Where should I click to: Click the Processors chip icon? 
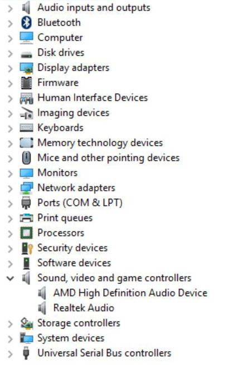26,233
